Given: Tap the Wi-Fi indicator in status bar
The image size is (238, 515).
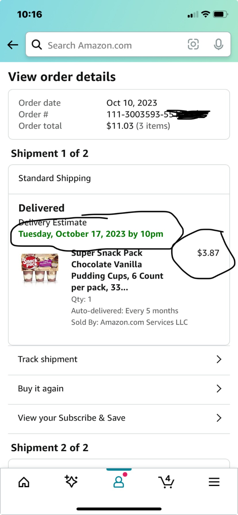Looking at the screenshot, I should pyautogui.click(x=205, y=14).
